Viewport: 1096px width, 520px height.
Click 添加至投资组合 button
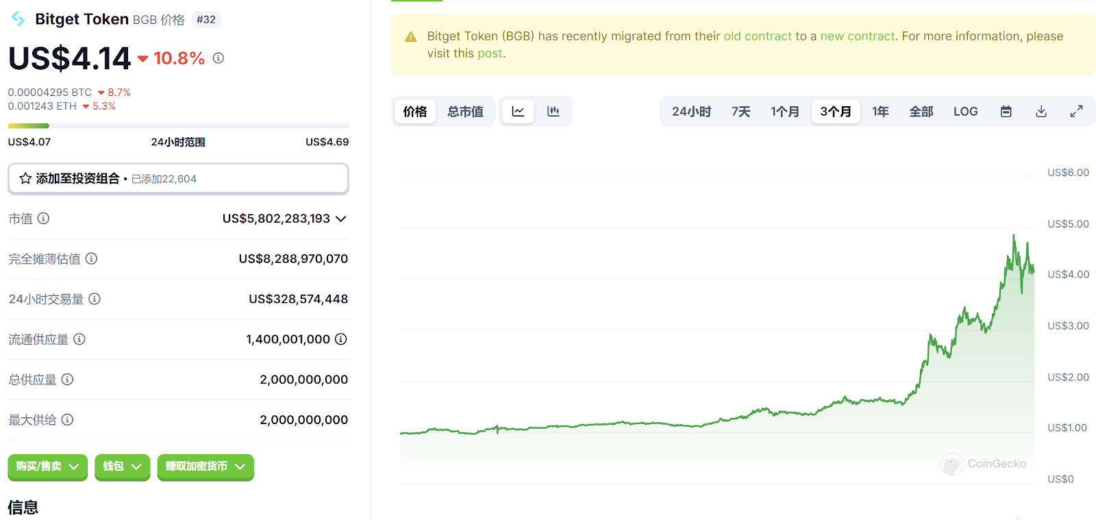click(178, 179)
